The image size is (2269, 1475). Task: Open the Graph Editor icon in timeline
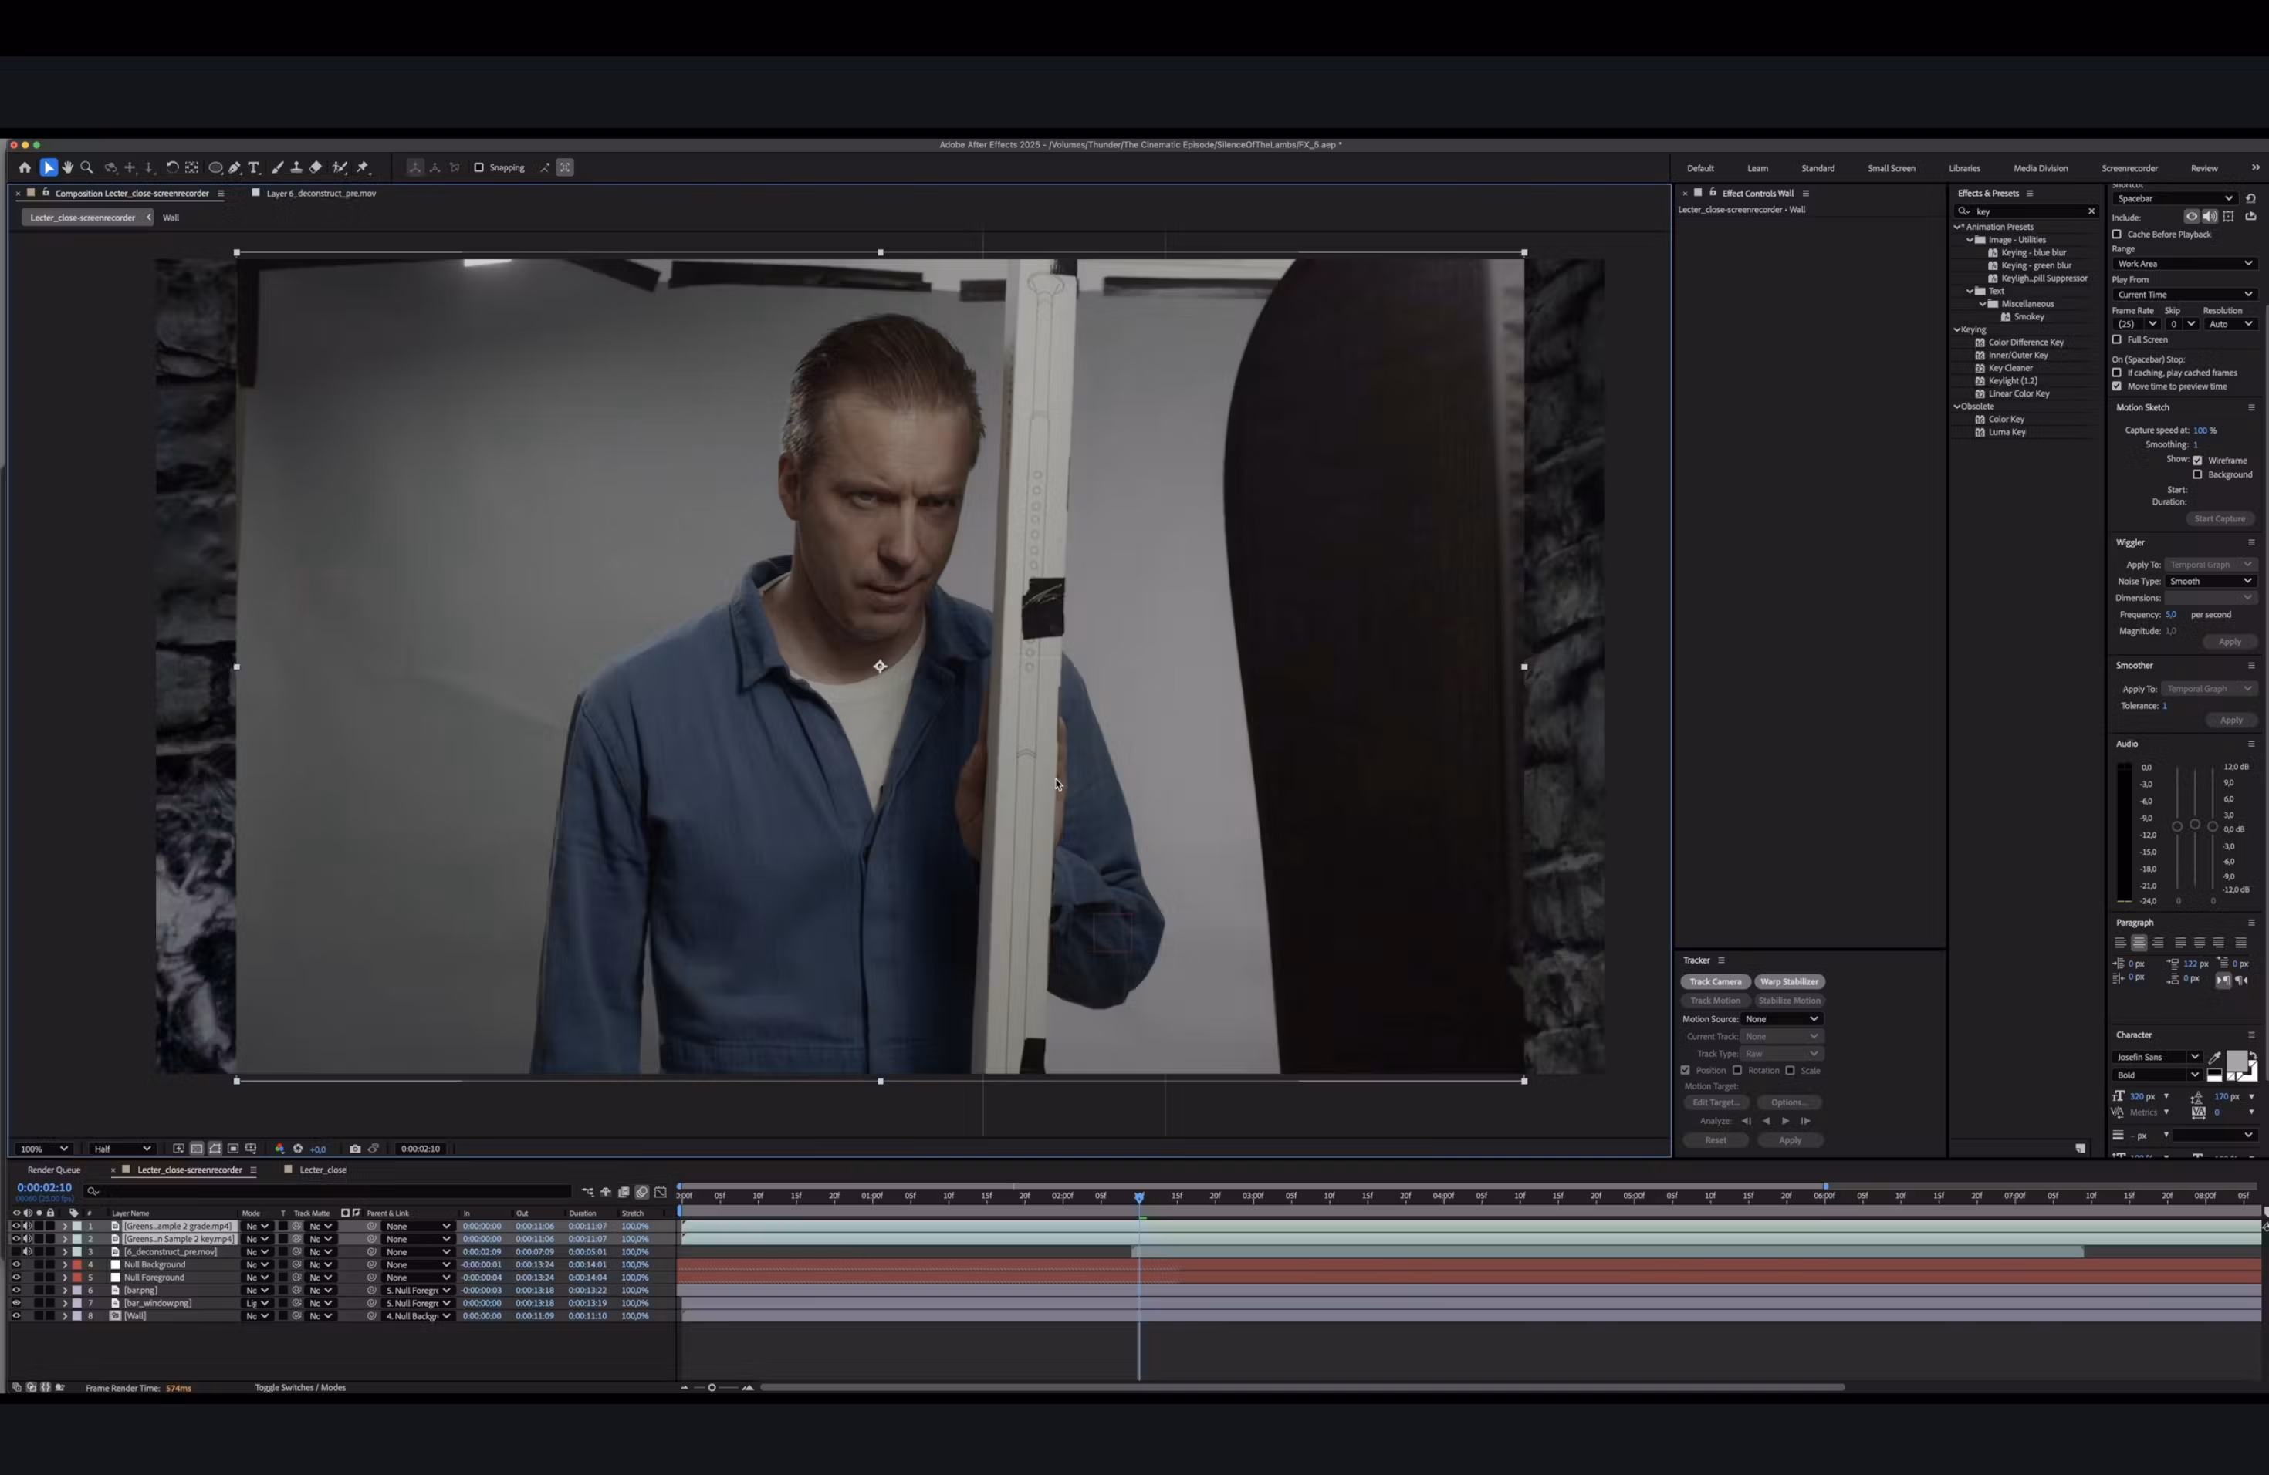pos(660,1191)
